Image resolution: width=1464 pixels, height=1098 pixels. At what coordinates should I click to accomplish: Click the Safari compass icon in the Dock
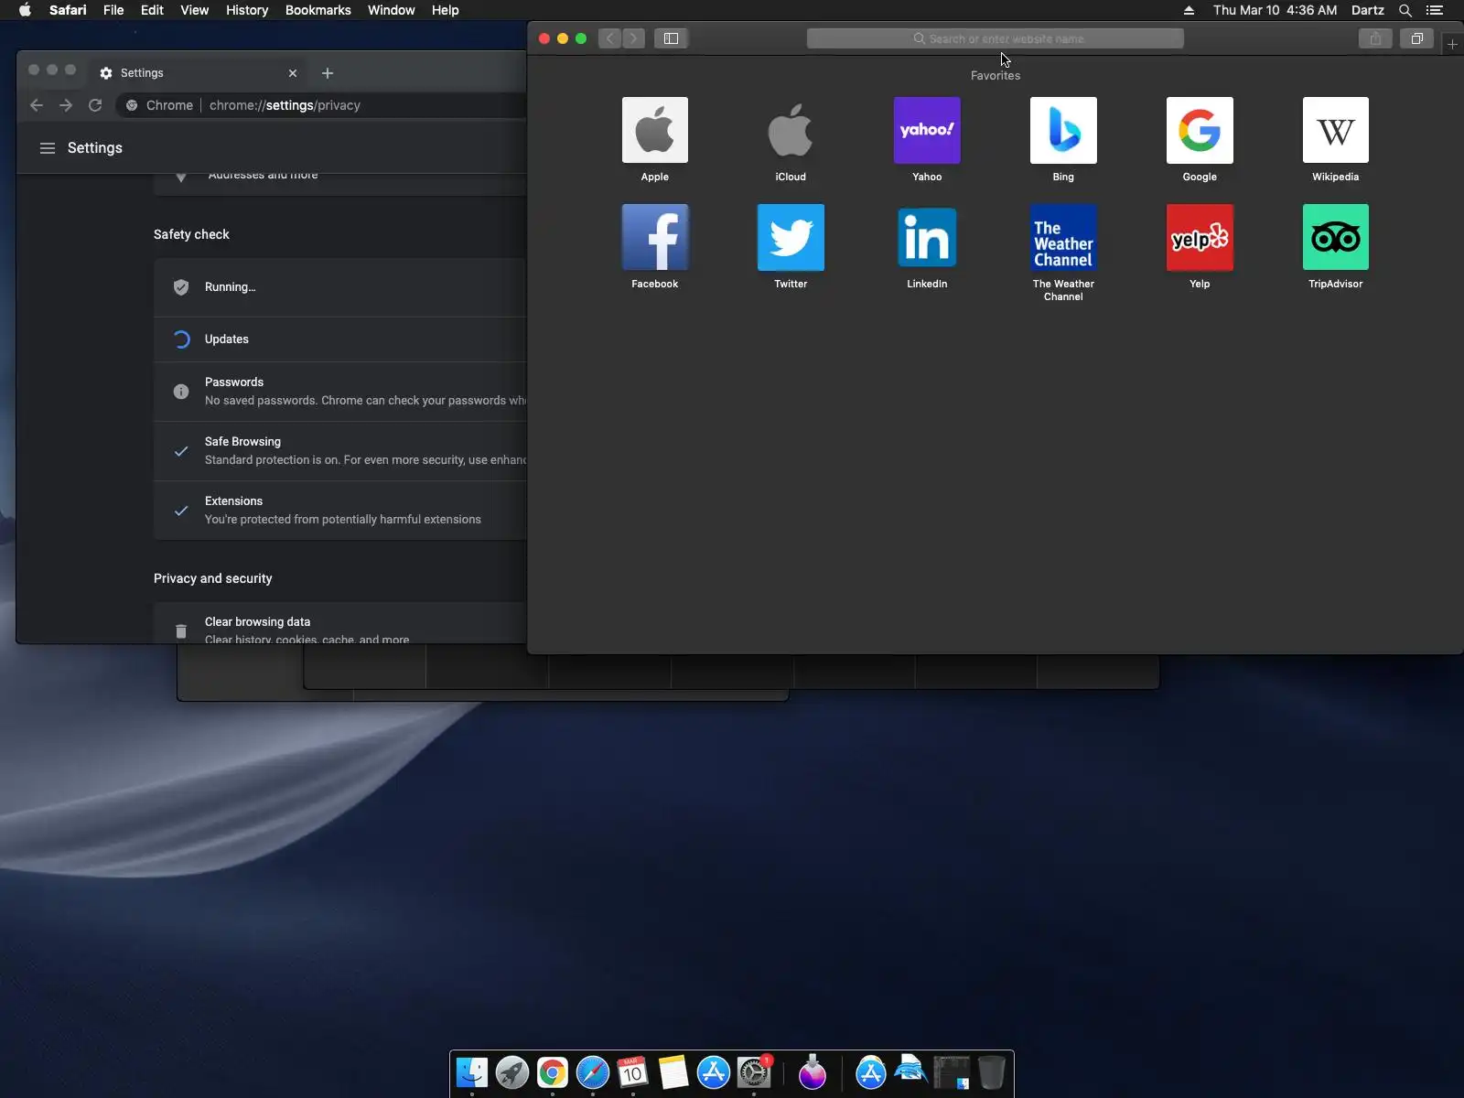(x=593, y=1072)
